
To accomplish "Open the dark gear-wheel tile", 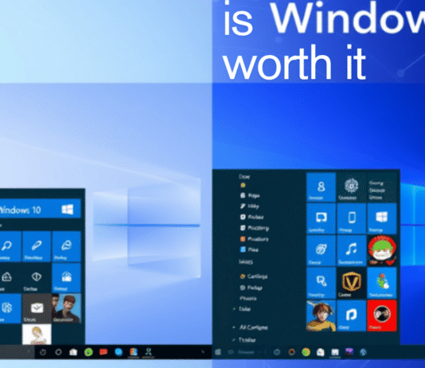I will (x=351, y=187).
